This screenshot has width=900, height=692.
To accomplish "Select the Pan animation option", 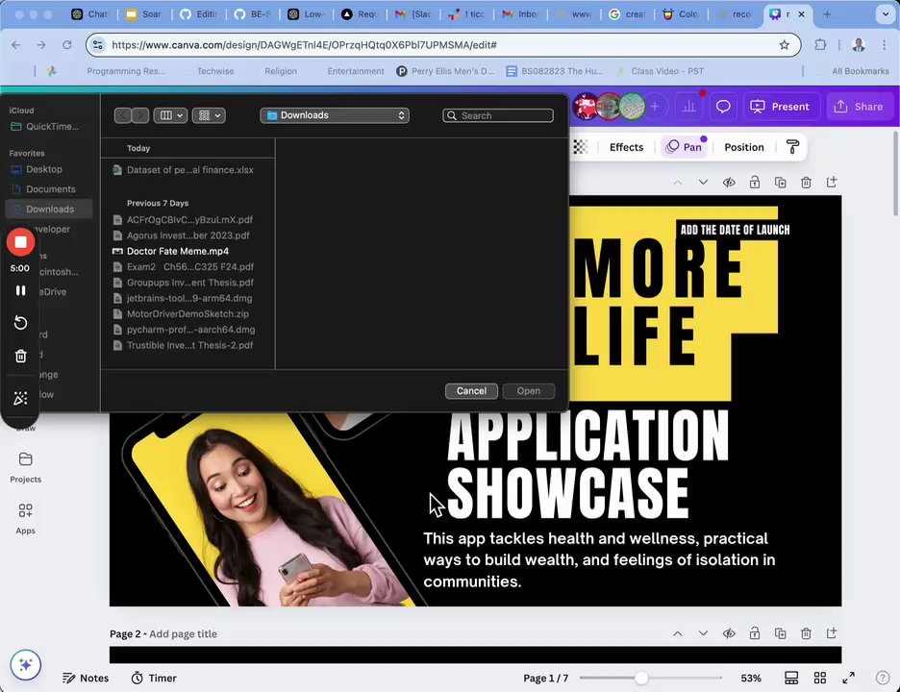I will pos(684,147).
